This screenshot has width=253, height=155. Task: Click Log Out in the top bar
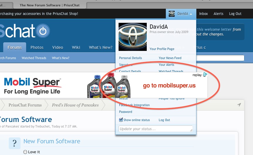(235, 14)
